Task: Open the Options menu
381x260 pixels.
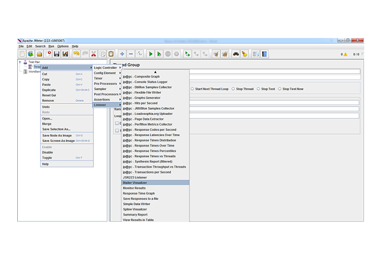Action: pyautogui.click(x=63, y=47)
